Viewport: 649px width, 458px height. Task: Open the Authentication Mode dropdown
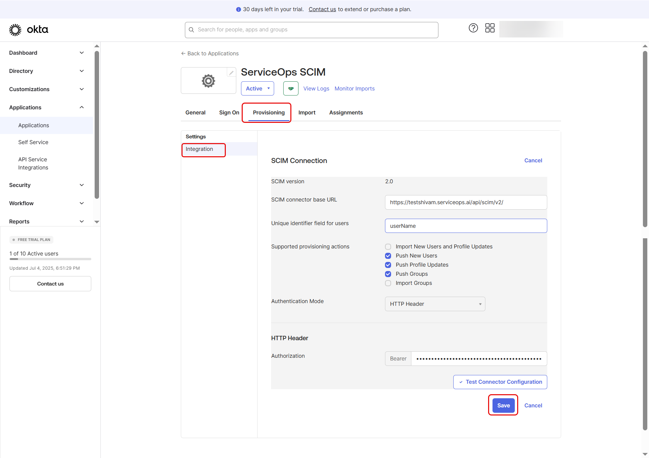(x=435, y=304)
